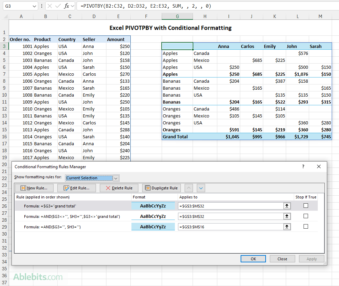Click the New Rule button
This screenshot has height=286, width=339.
[34, 188]
